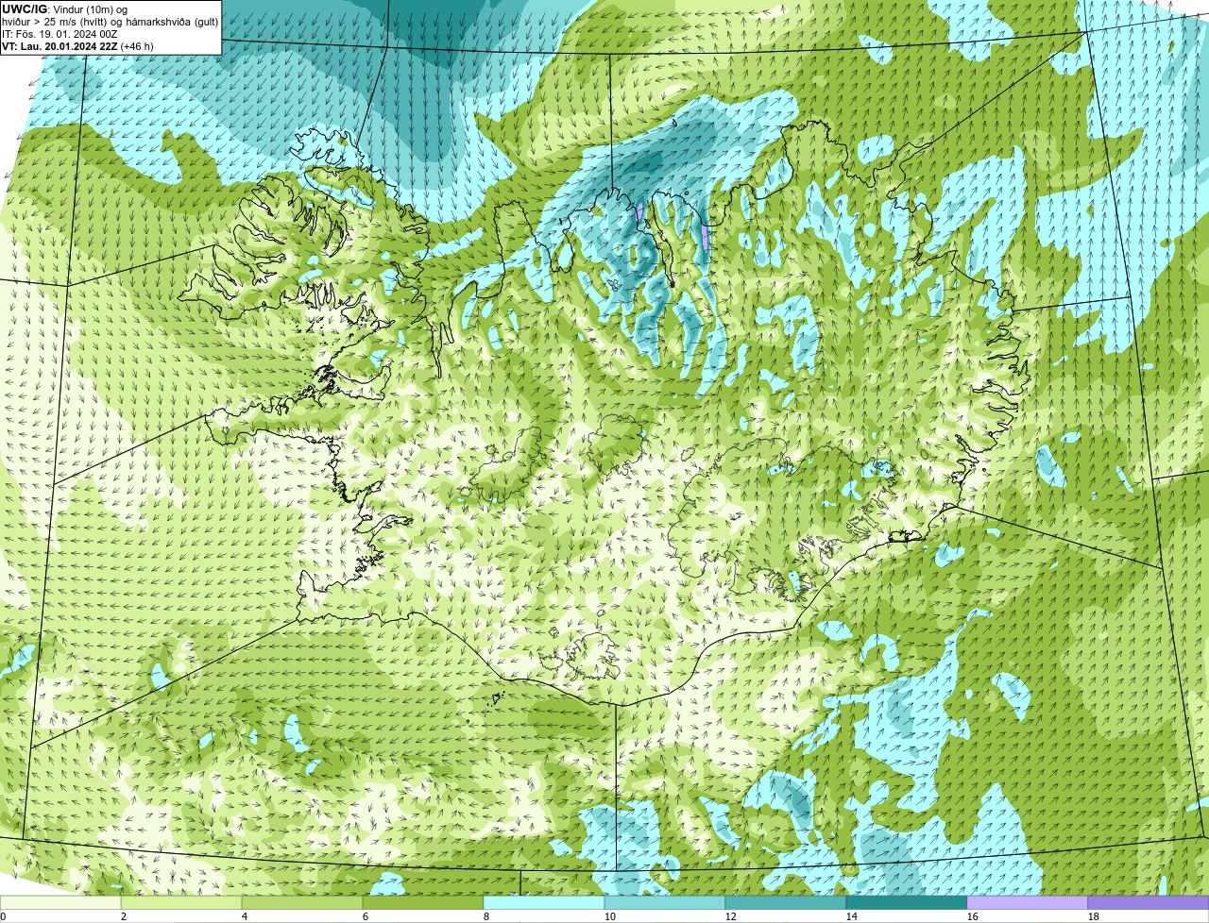Click the '0' label on the color scale
Image resolution: width=1209 pixels, height=923 pixels.
tap(3, 916)
